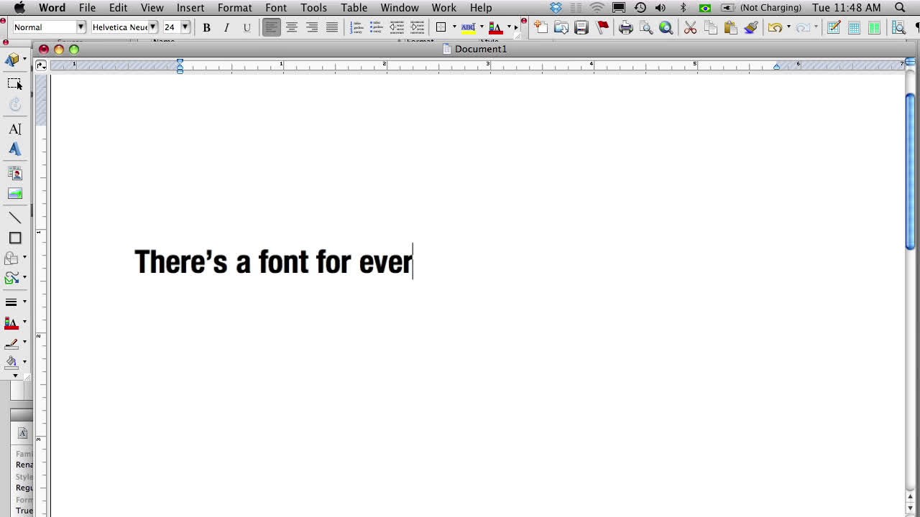Image resolution: width=920 pixels, height=517 pixels.
Task: Toggle bold formatting
Action: [206, 27]
